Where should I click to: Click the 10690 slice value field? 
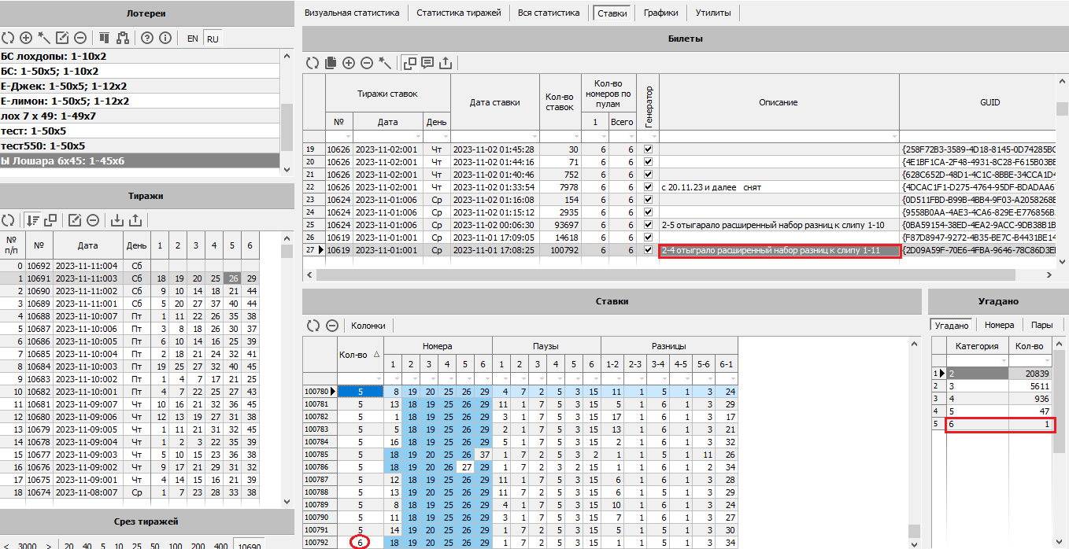249,545
